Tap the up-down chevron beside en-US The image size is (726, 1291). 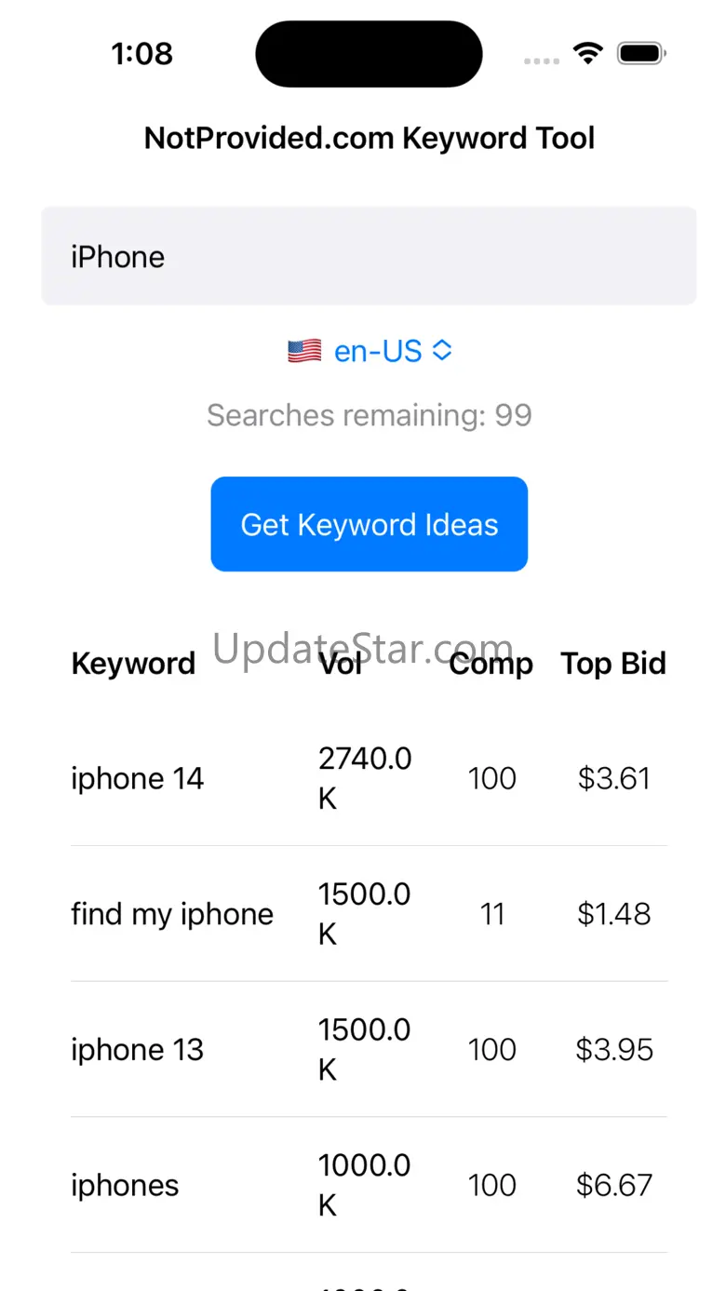click(x=442, y=351)
